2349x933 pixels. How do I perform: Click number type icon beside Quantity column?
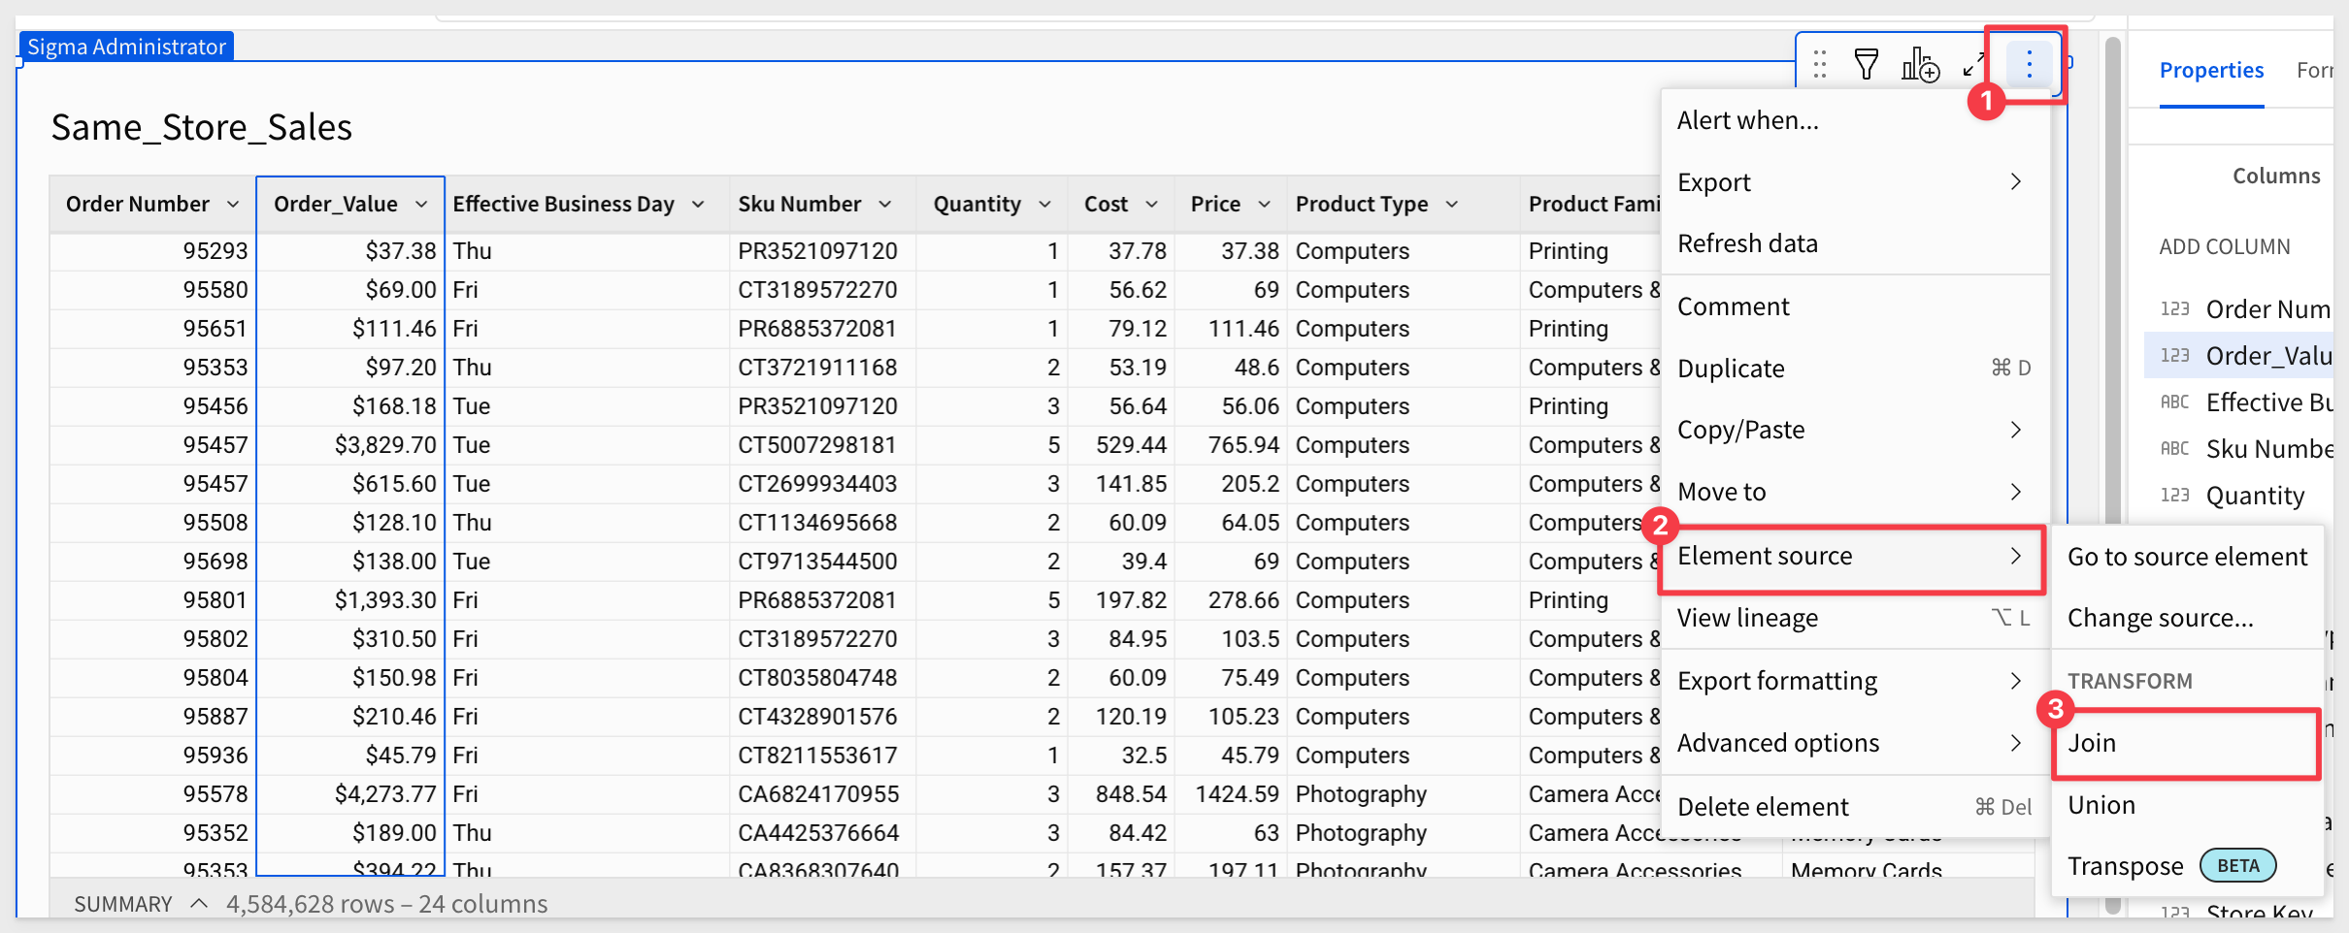click(2174, 496)
